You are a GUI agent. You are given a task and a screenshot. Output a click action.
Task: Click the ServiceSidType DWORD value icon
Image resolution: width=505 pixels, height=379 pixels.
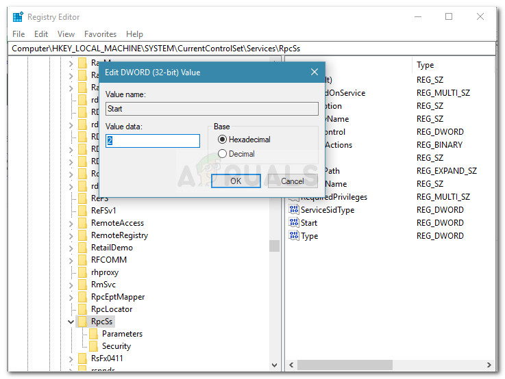pos(293,209)
